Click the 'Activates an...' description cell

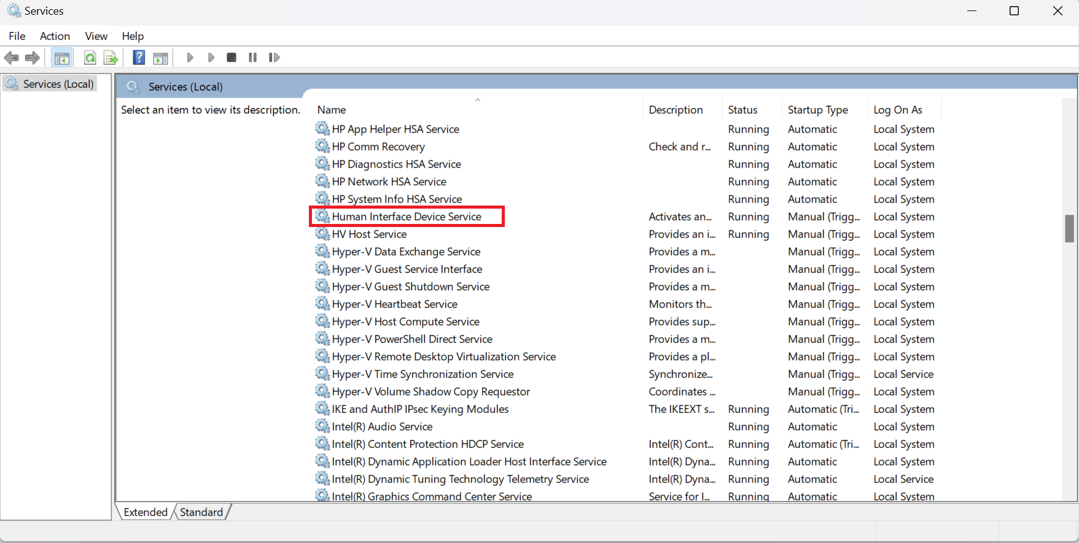(x=680, y=217)
